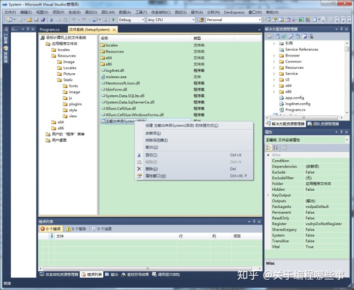This screenshot has height=290, width=354.
Task: Click the scissors icon beside 剪切(T)
Action: click(x=139, y=155)
